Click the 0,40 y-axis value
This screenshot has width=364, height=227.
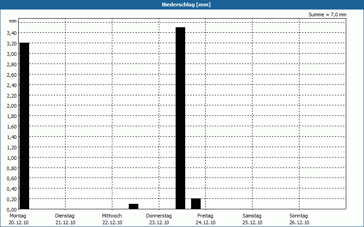coord(12,189)
